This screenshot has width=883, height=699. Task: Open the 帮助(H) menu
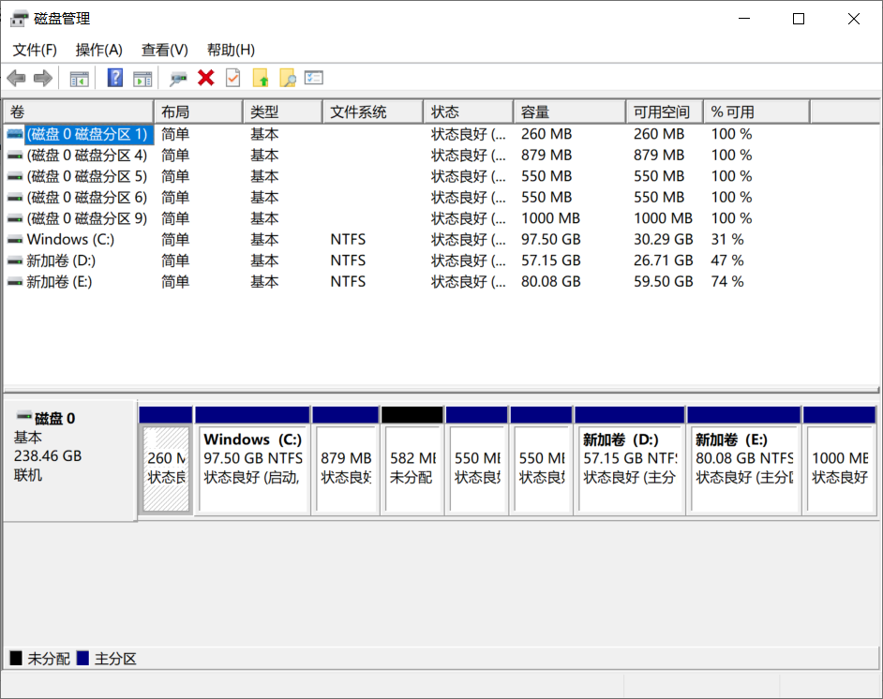click(231, 50)
